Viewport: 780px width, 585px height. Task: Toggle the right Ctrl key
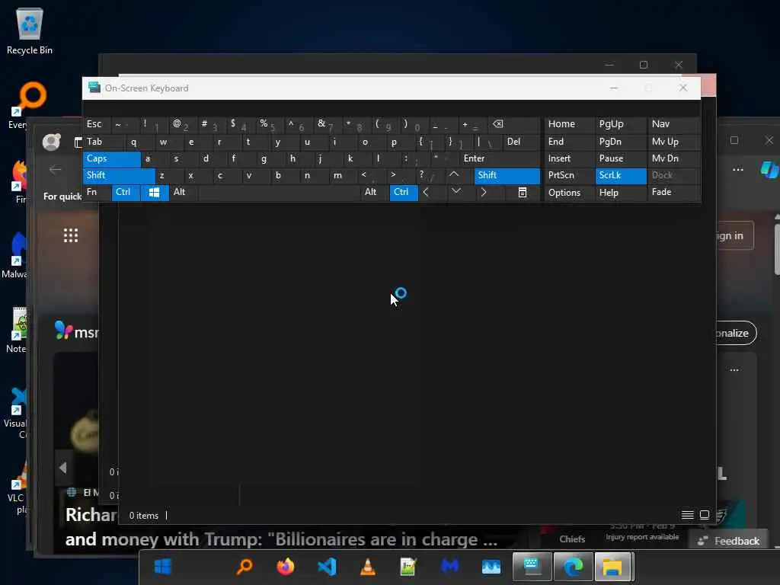tap(404, 193)
